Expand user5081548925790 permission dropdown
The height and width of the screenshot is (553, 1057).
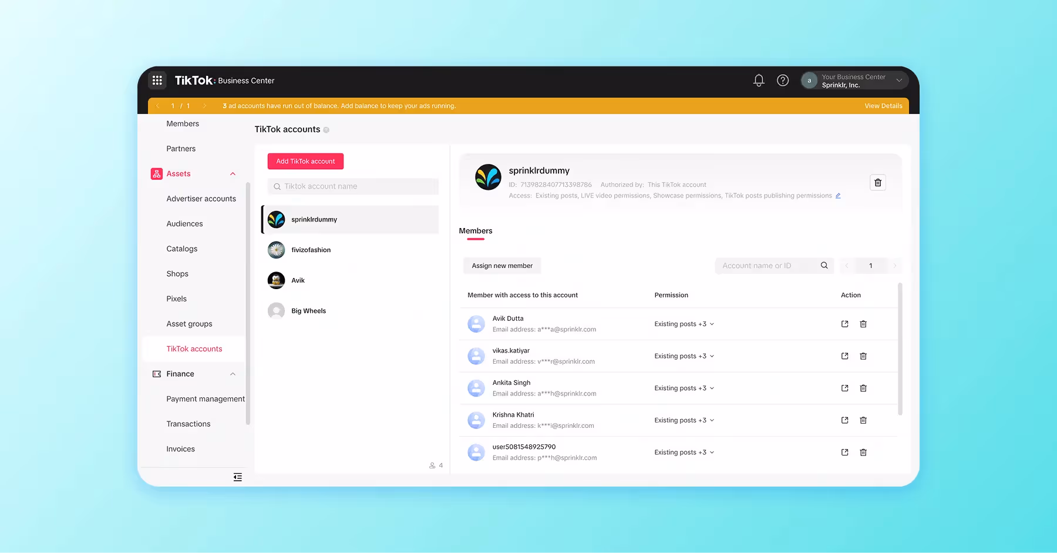tap(684, 453)
